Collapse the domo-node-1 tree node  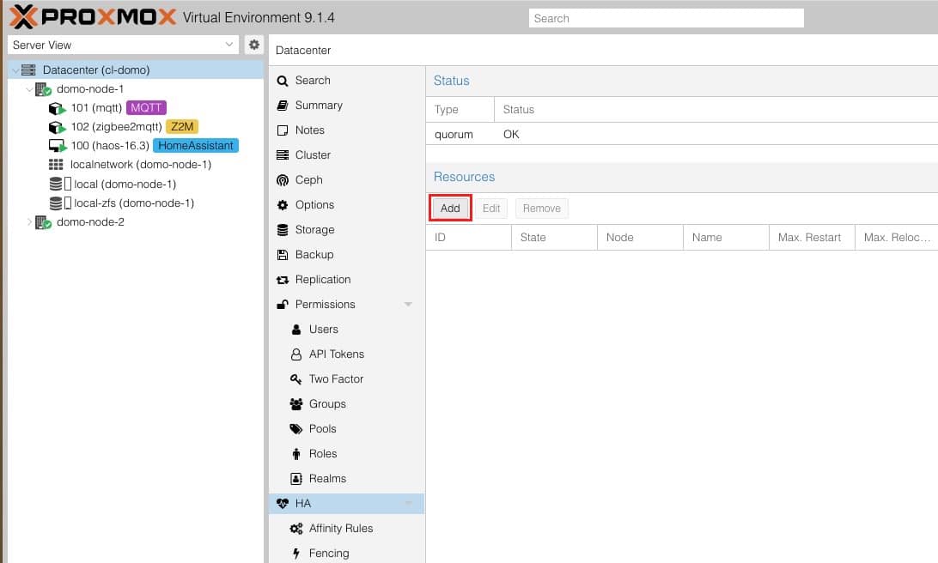pyautogui.click(x=30, y=89)
